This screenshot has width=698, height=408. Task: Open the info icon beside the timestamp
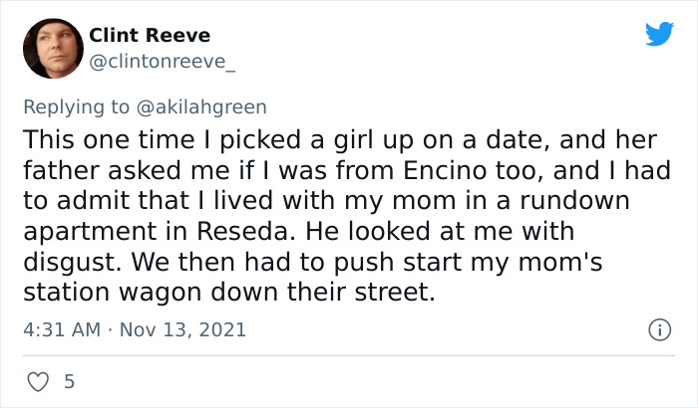(x=658, y=328)
